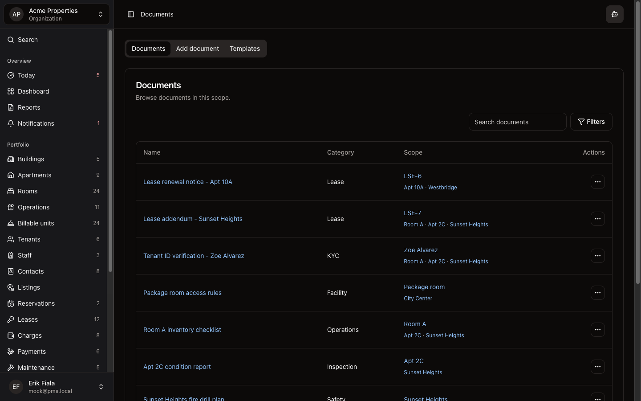This screenshot has height=401, width=641.
Task: Click the sidebar vertical scrollbar
Action: pos(110,151)
